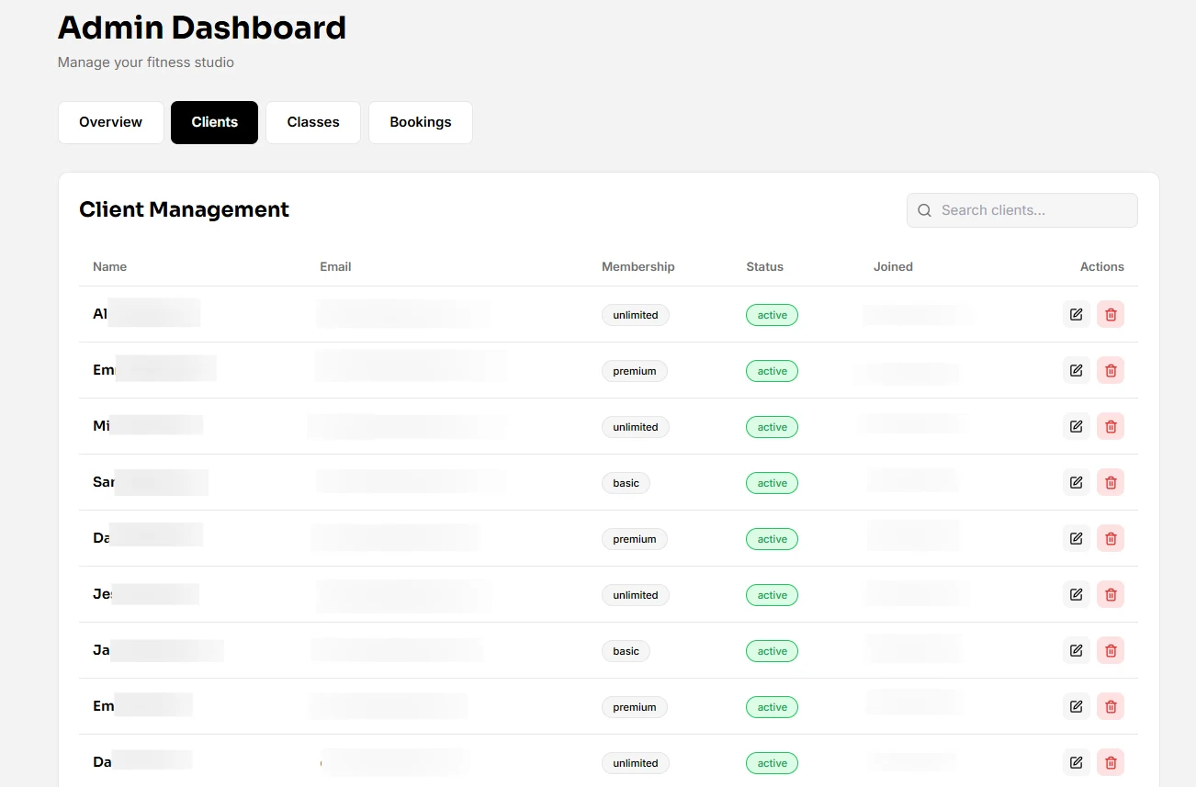1196x787 pixels.
Task: Click the basic badge in the Ja row
Action: pyautogui.click(x=626, y=651)
